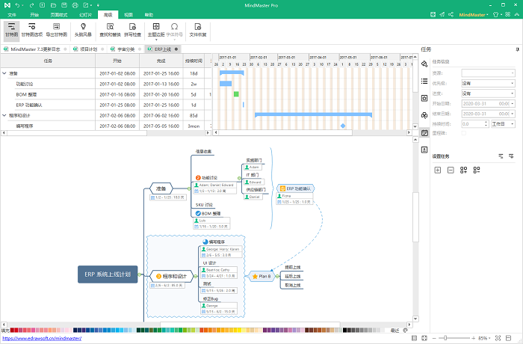Select the ERP 系统上线计划 central topic

(x=108, y=274)
